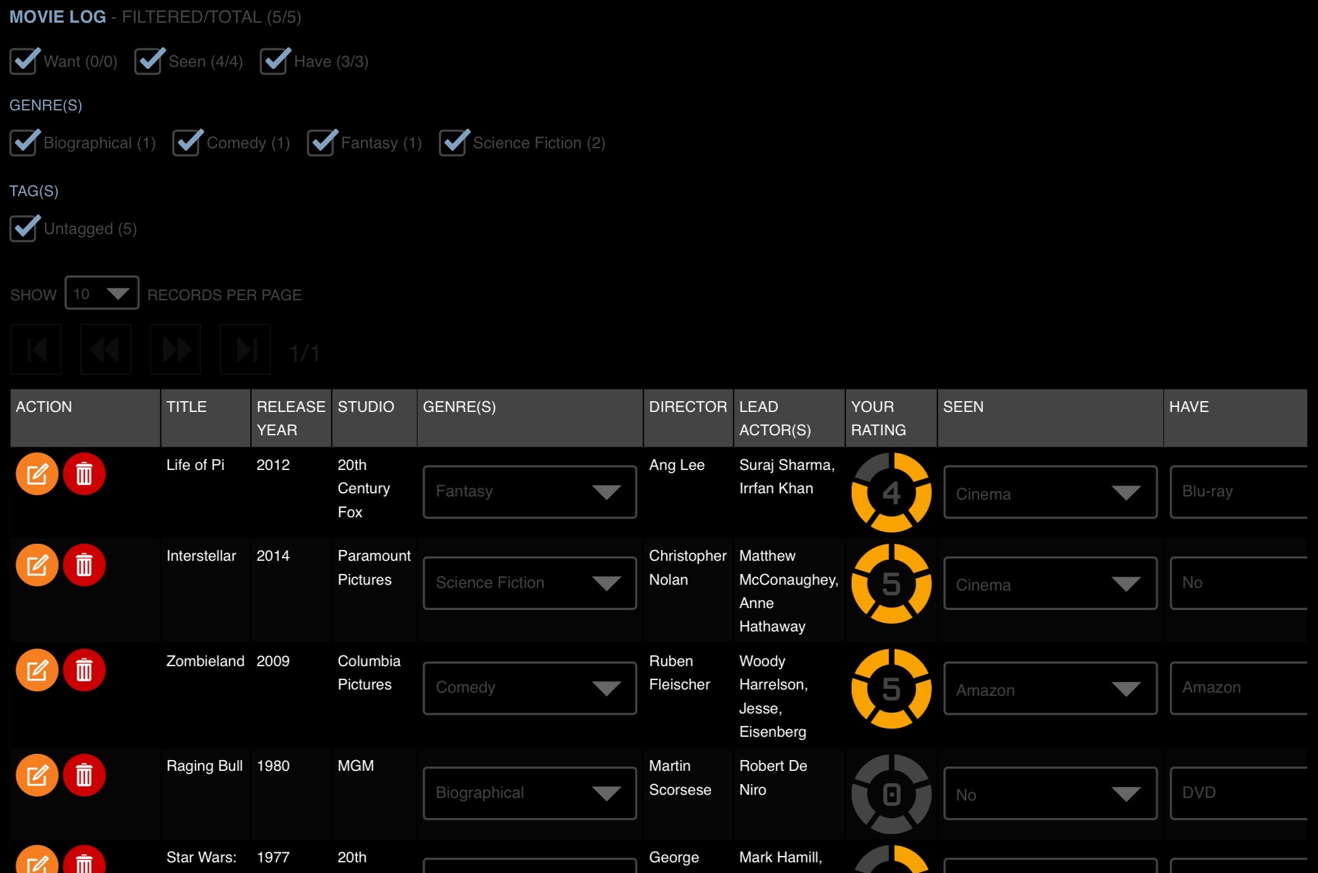The width and height of the screenshot is (1318, 873).
Task: Click the 1/1 page indicator
Action: pyautogui.click(x=304, y=353)
